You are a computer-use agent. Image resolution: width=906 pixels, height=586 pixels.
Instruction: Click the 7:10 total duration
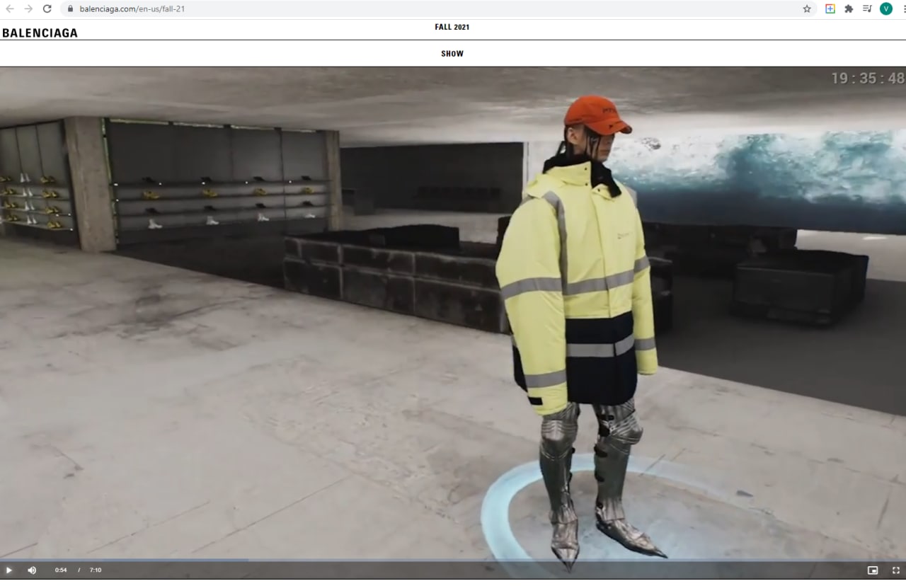pos(96,570)
